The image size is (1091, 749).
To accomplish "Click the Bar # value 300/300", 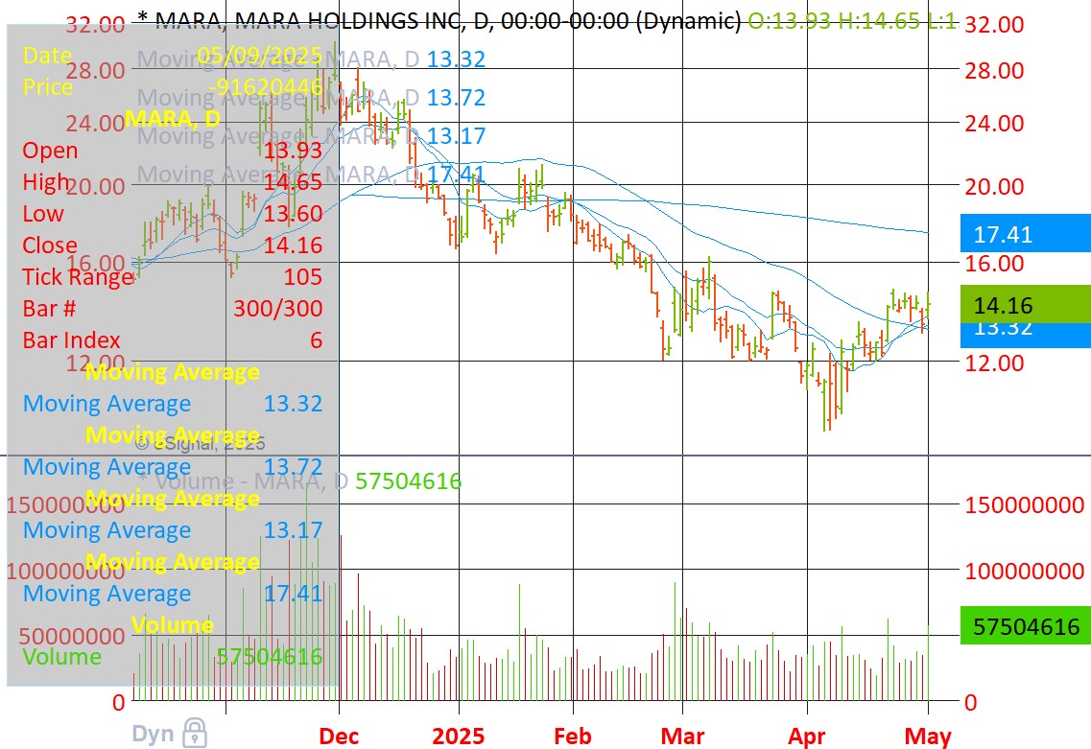I will coord(277,308).
